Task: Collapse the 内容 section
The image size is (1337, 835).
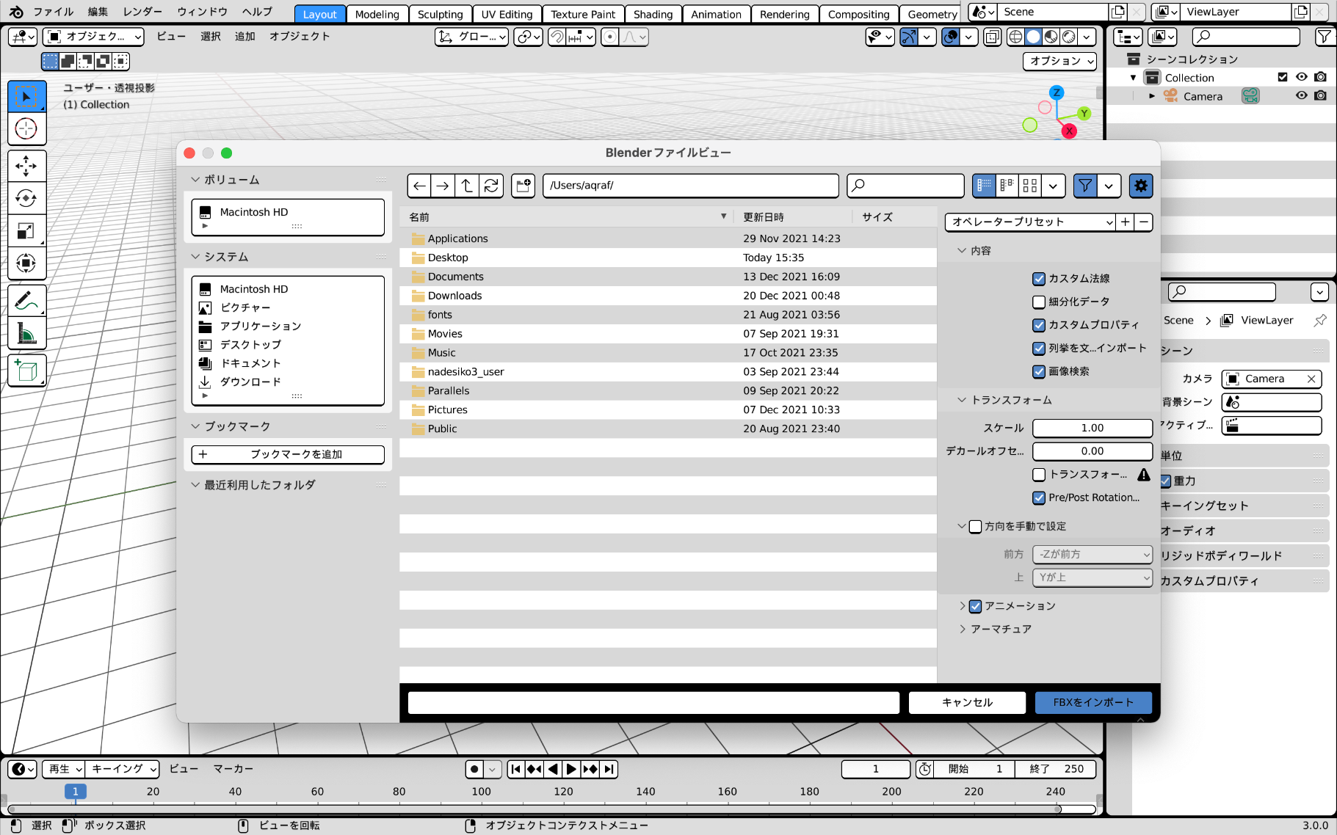Action: coord(962,251)
